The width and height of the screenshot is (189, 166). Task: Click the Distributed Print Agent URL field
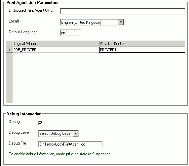[122, 11]
